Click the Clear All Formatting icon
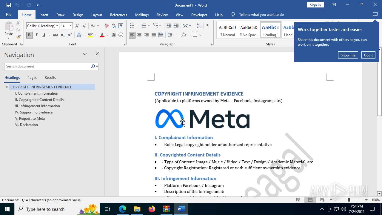 tap(107, 26)
